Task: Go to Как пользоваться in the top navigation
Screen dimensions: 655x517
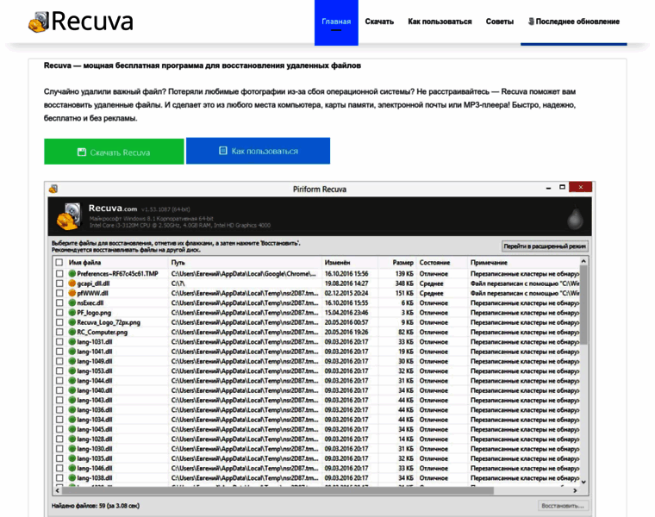Action: [440, 22]
